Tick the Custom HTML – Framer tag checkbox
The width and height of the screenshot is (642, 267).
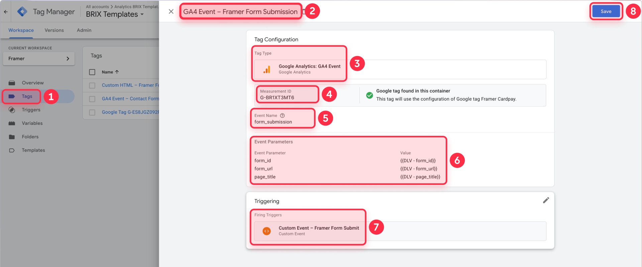(92, 85)
